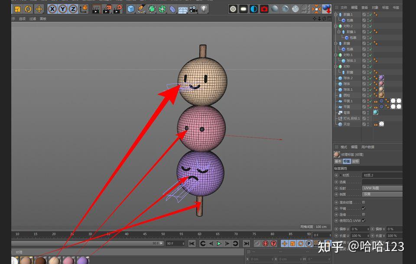The image size is (416, 264).
Task: Open the 模式 menu in Attribute Manager
Action: (x=344, y=147)
